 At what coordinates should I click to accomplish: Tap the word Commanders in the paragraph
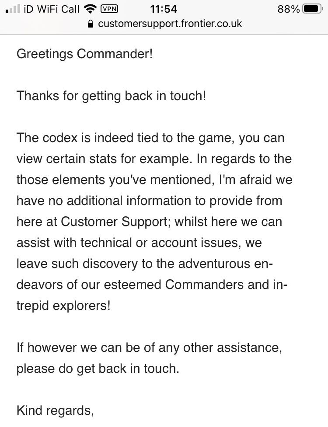click(204, 285)
